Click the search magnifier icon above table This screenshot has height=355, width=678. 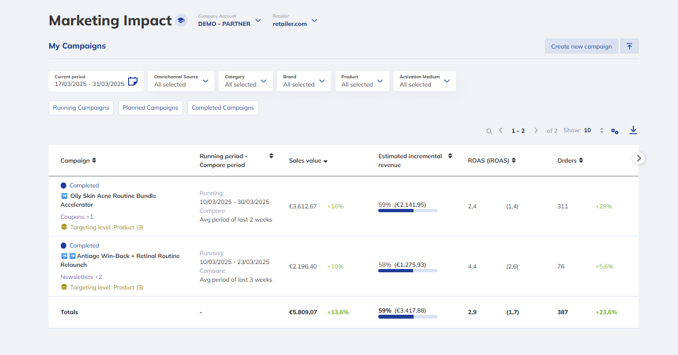489,131
